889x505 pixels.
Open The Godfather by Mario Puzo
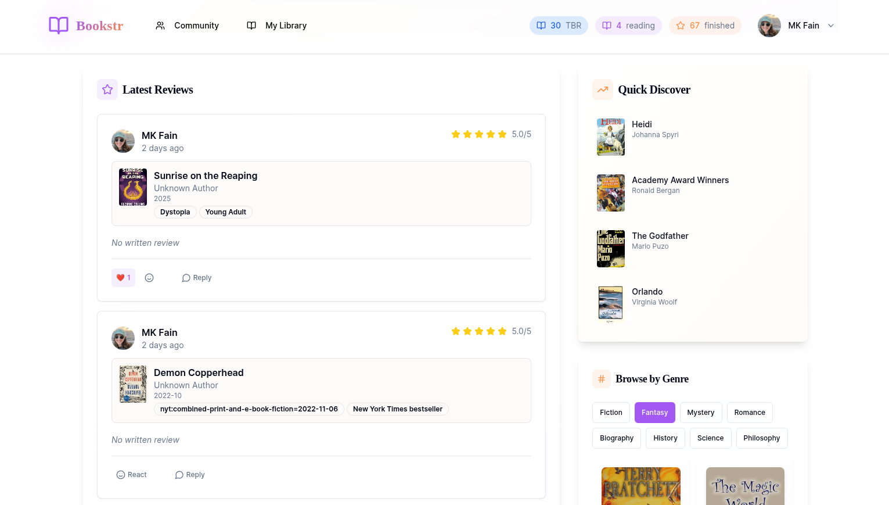pos(660,241)
